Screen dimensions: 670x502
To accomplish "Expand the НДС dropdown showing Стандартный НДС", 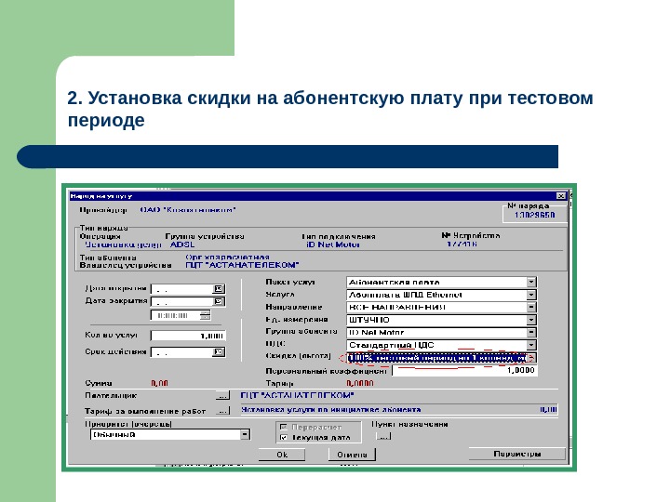I will [x=531, y=345].
